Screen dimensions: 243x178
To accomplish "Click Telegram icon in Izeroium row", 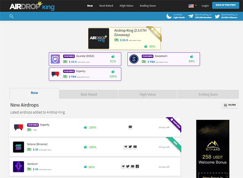I will point(123,167).
